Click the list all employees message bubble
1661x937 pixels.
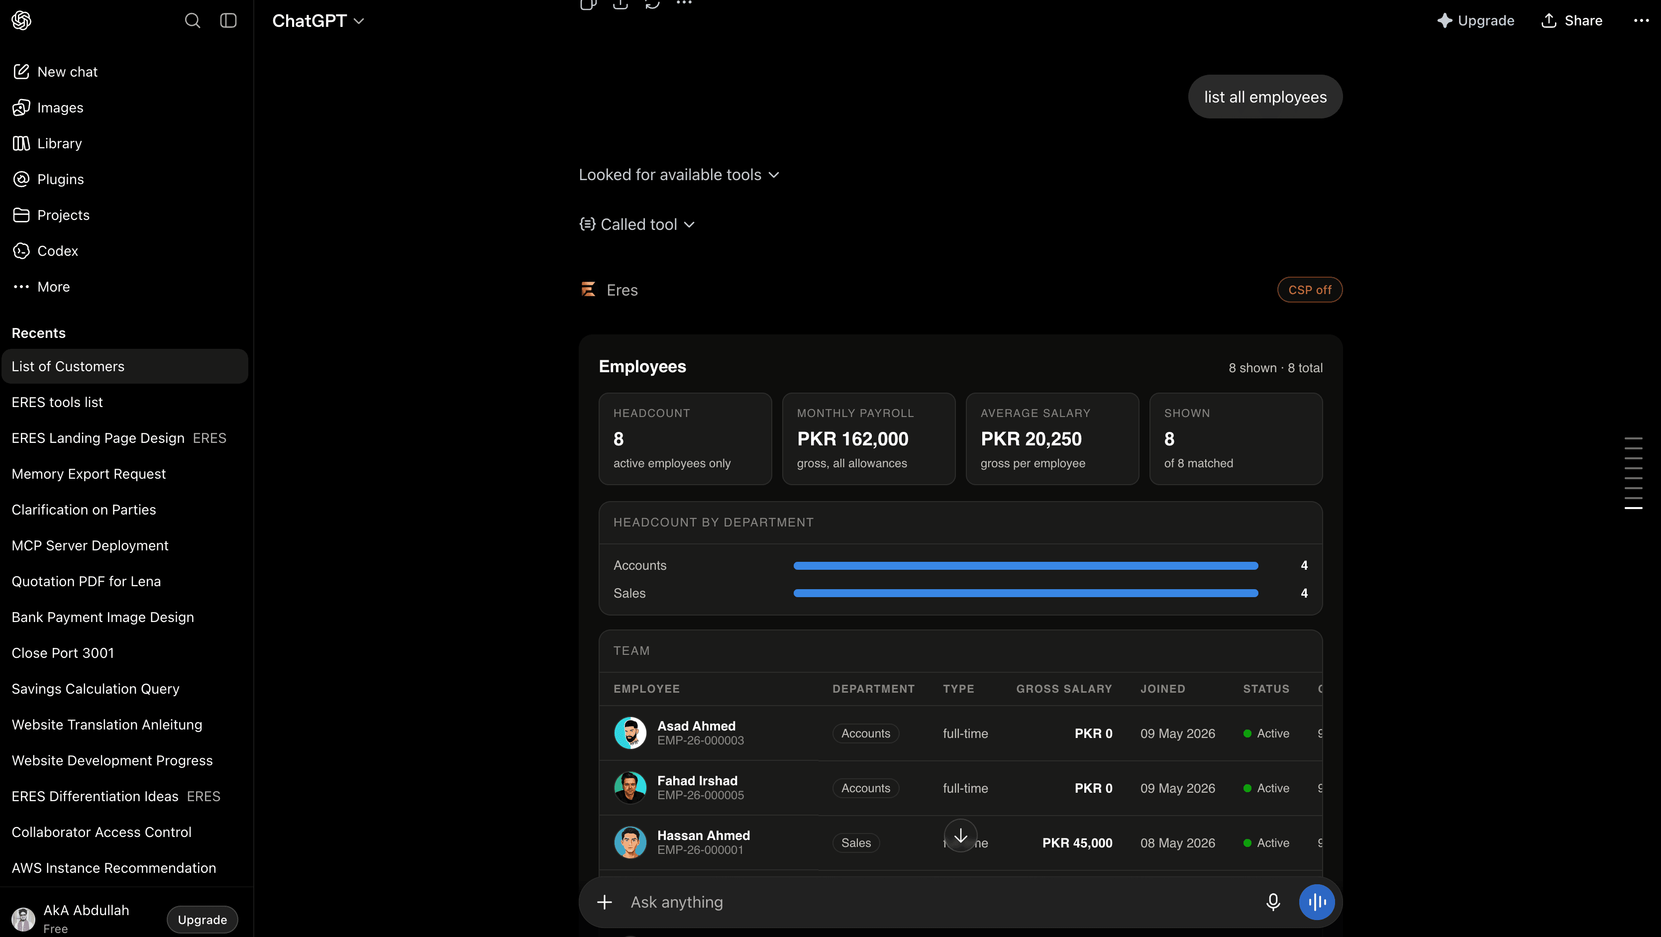(1265, 97)
